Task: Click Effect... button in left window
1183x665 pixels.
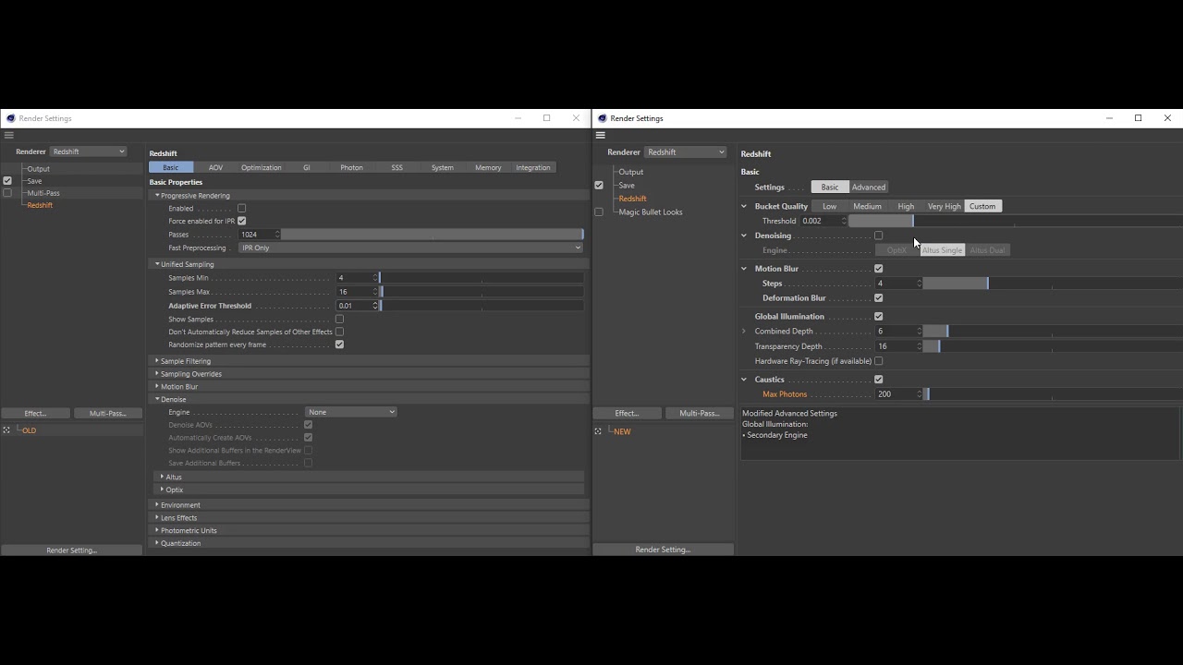Action: 35,413
